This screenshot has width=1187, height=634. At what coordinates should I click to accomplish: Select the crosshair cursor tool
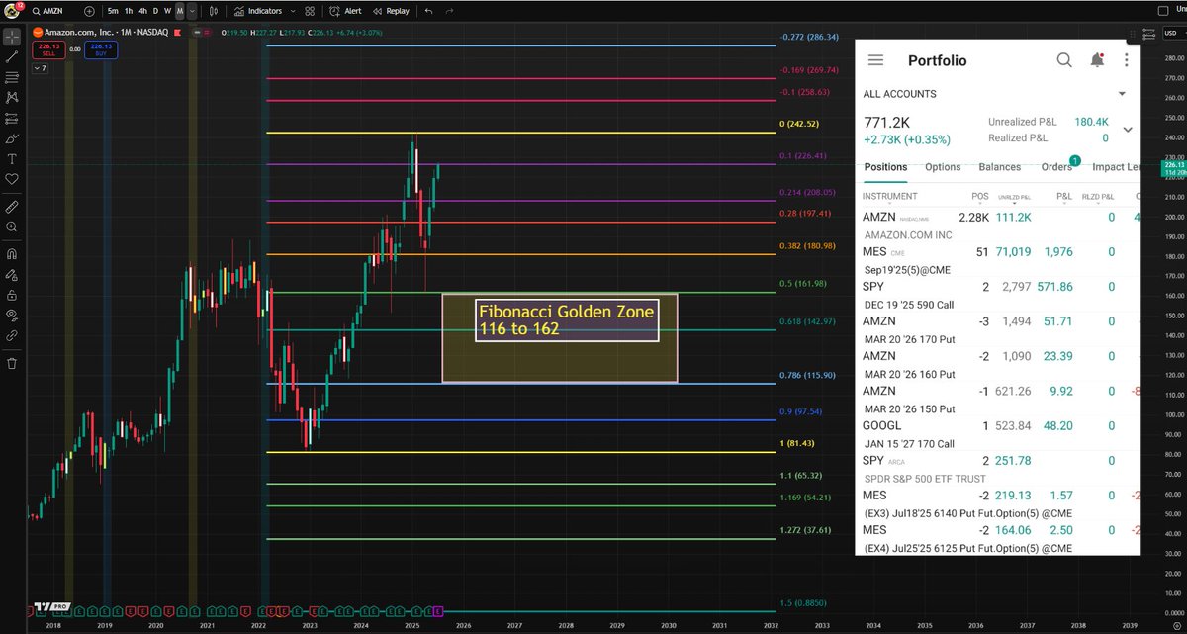point(12,36)
